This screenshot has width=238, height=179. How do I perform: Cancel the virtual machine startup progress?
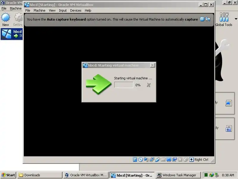(x=148, y=85)
